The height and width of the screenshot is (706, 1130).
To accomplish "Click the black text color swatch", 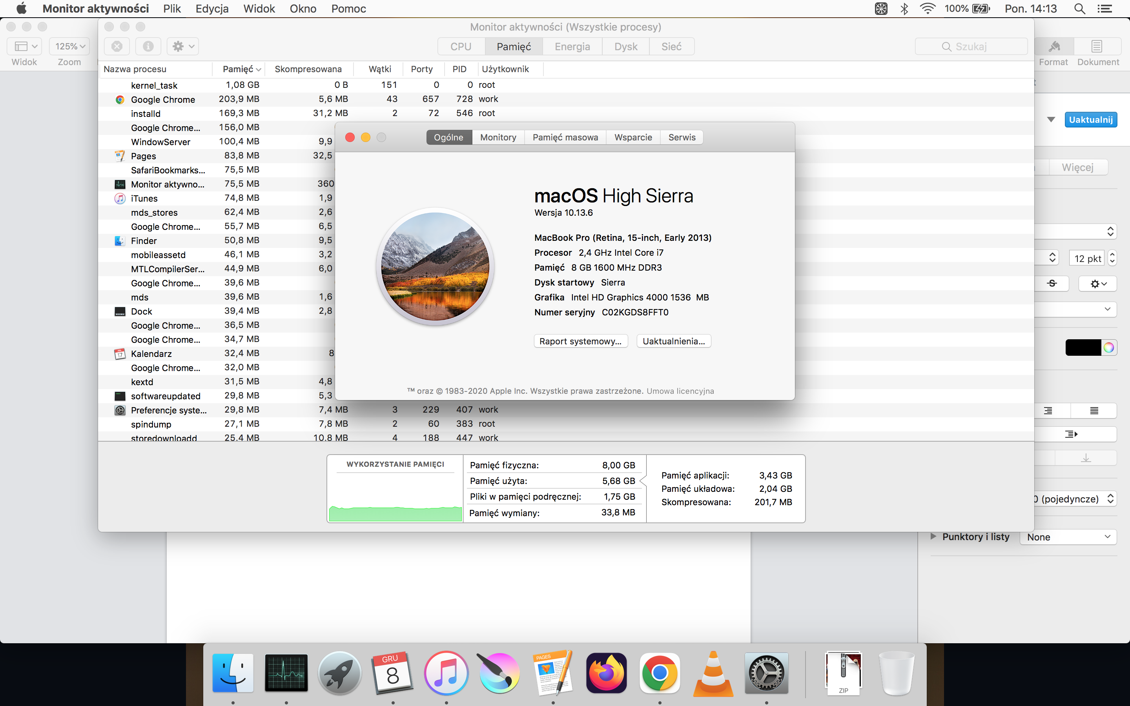I will tap(1083, 348).
